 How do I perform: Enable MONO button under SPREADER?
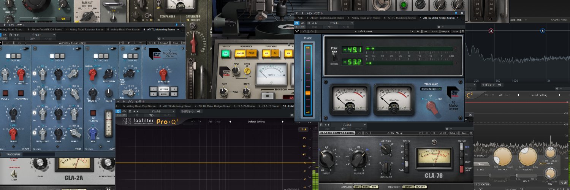click(x=164, y=93)
